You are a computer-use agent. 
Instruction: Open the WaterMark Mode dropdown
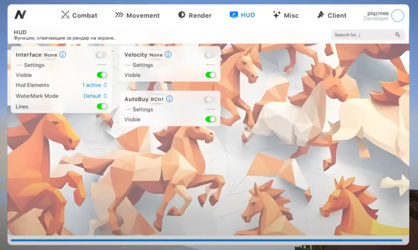coord(95,96)
